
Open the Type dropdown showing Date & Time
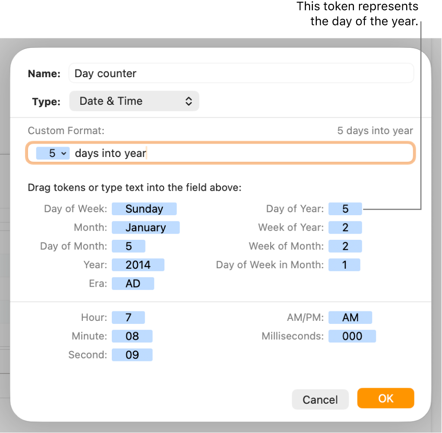tap(134, 101)
